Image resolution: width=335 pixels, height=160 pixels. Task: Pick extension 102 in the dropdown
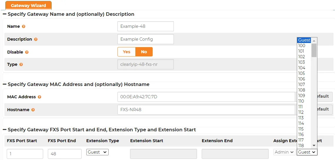(x=304, y=56)
